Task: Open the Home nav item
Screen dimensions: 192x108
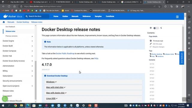Action: 56,16
